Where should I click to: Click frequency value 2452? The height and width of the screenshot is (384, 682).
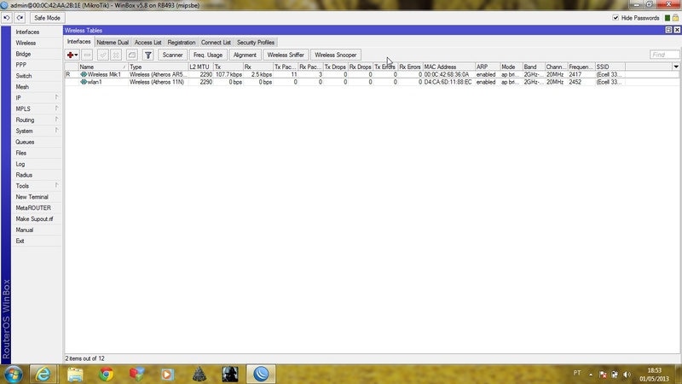pos(575,82)
